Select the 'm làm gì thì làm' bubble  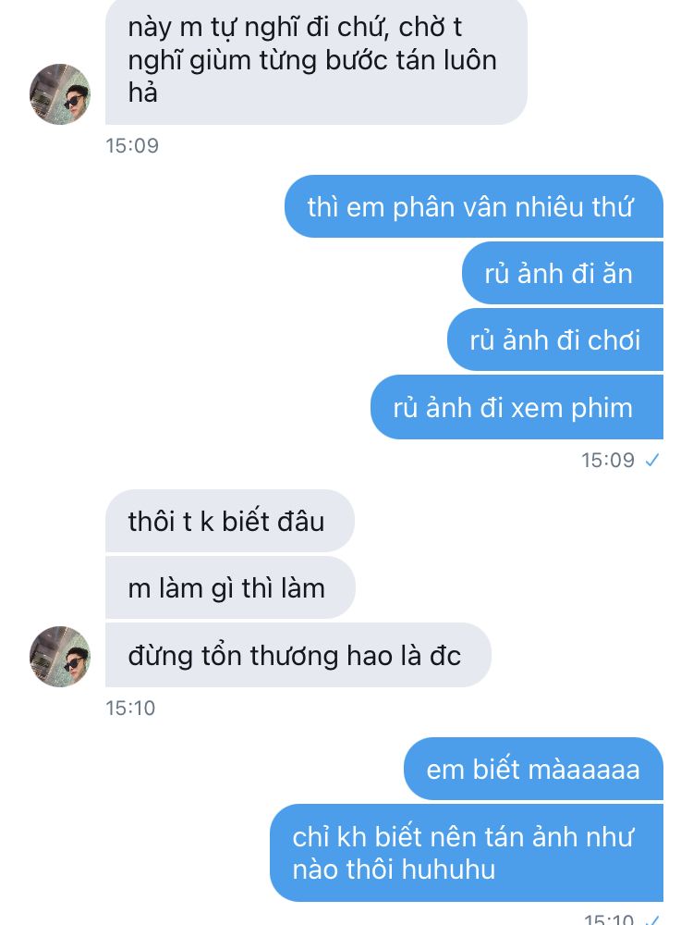230,587
